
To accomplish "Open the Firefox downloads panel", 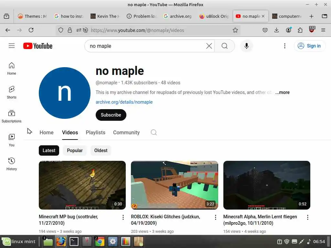I will (x=276, y=30).
